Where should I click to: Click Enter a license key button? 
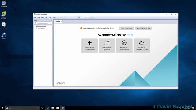click(143, 28)
